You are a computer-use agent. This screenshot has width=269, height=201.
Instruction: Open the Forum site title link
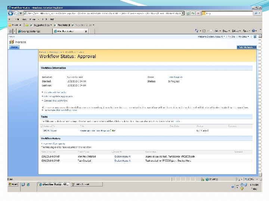pyautogui.click(x=21, y=42)
